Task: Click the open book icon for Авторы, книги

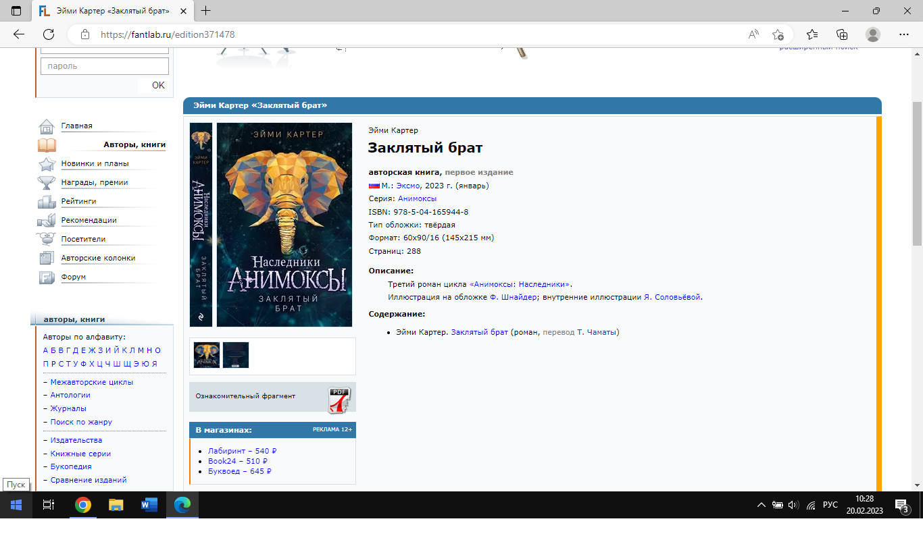Action: [x=47, y=145]
